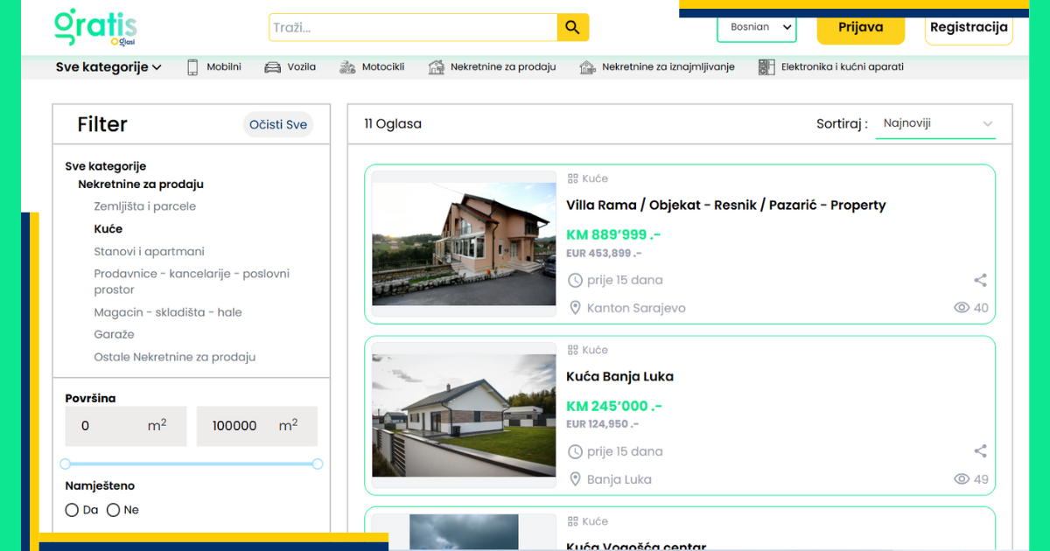This screenshot has height=551, width=1050.
Task: Filter by Magacin - skladišta - hale
Action: pyautogui.click(x=168, y=312)
